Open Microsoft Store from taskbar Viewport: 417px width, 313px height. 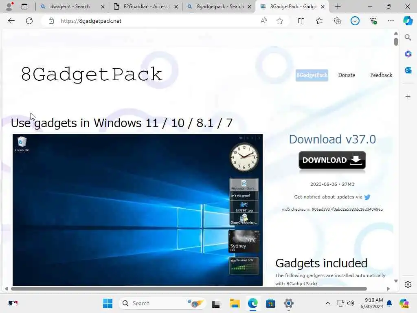[x=270, y=303]
